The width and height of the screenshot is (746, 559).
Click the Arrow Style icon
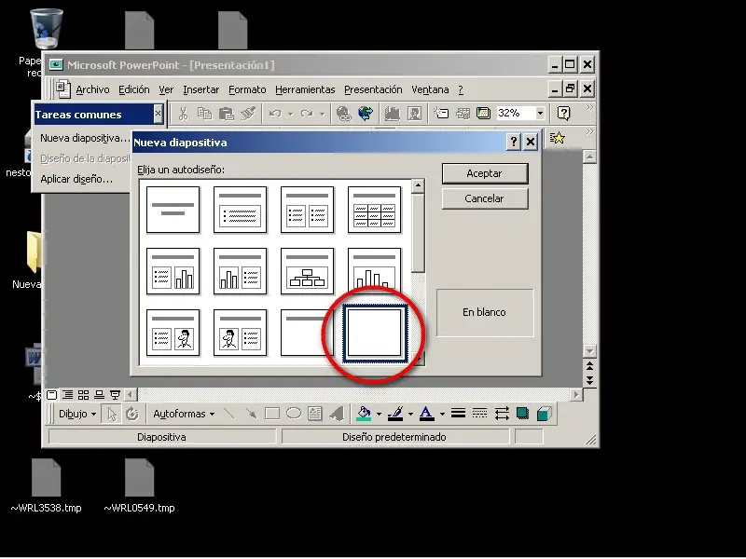click(502, 414)
